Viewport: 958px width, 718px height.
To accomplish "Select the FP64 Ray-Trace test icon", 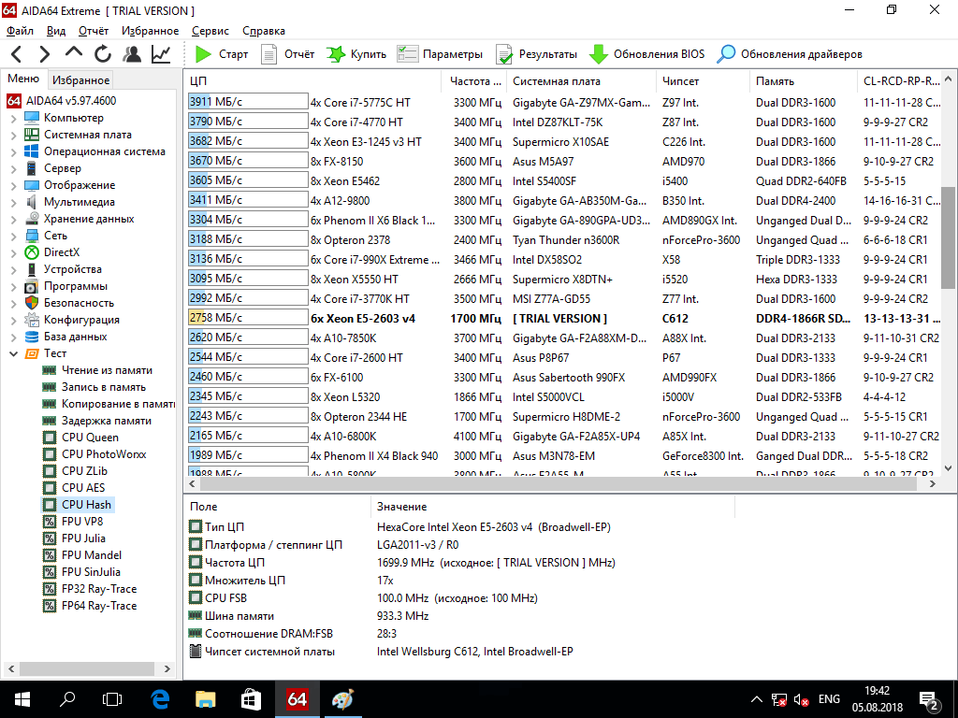I will pos(50,606).
